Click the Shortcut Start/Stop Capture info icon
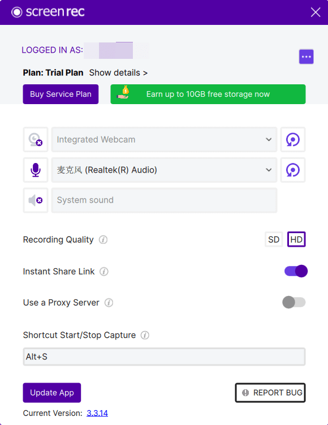 point(145,335)
